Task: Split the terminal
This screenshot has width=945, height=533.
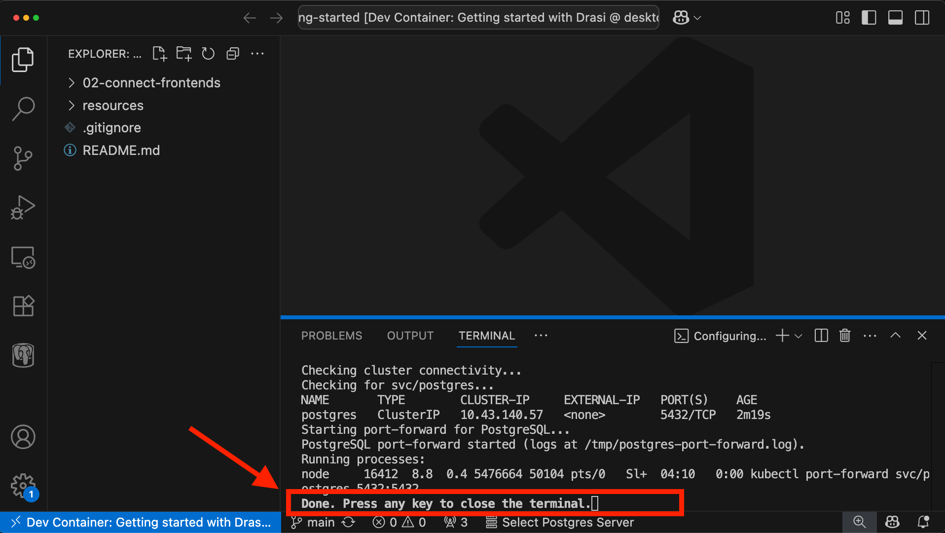Action: tap(821, 336)
